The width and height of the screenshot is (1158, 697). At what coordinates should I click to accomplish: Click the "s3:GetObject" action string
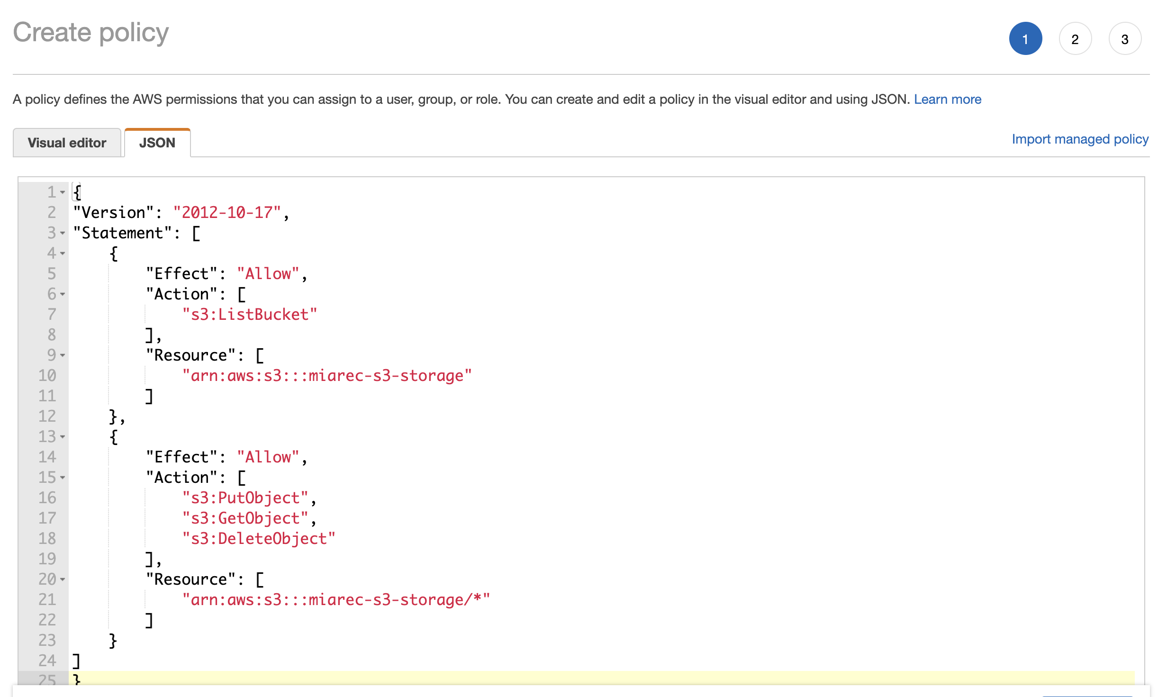pyautogui.click(x=245, y=518)
